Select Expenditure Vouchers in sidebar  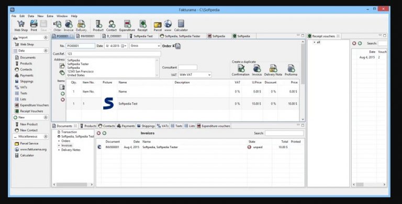(35, 105)
